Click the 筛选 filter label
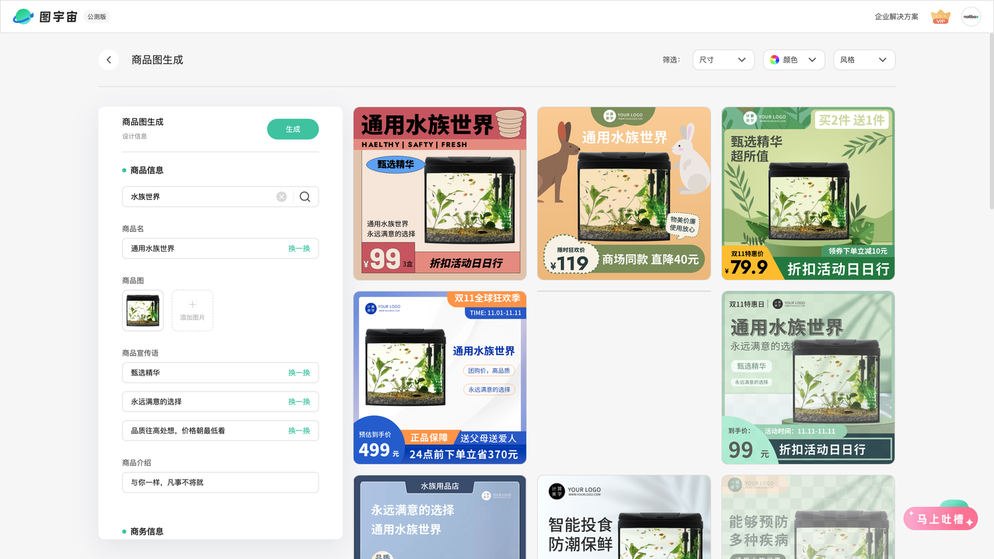 pyautogui.click(x=671, y=60)
